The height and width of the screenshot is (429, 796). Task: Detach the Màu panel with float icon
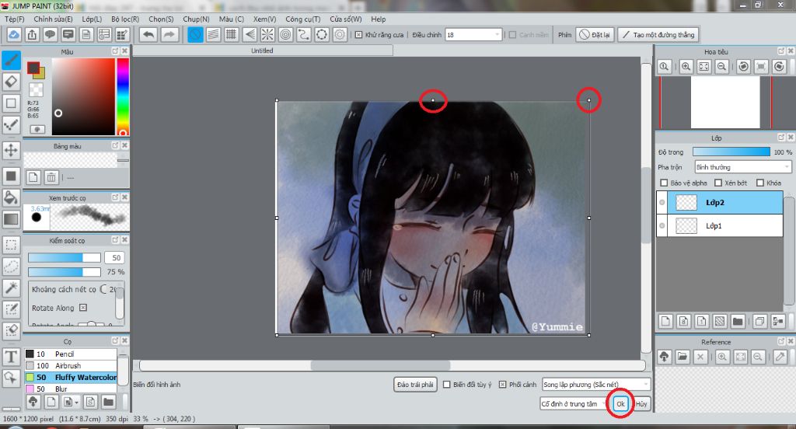[115, 51]
